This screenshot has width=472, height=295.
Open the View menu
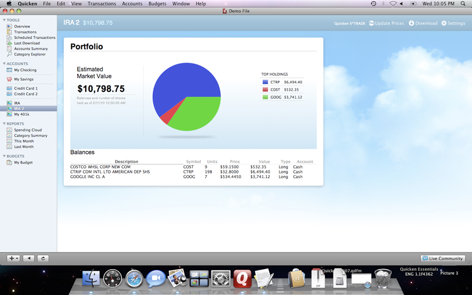click(x=76, y=4)
